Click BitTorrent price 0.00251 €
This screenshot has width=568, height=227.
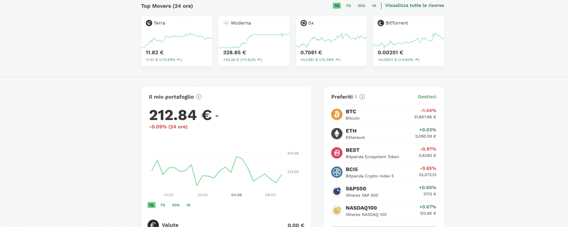(x=391, y=52)
